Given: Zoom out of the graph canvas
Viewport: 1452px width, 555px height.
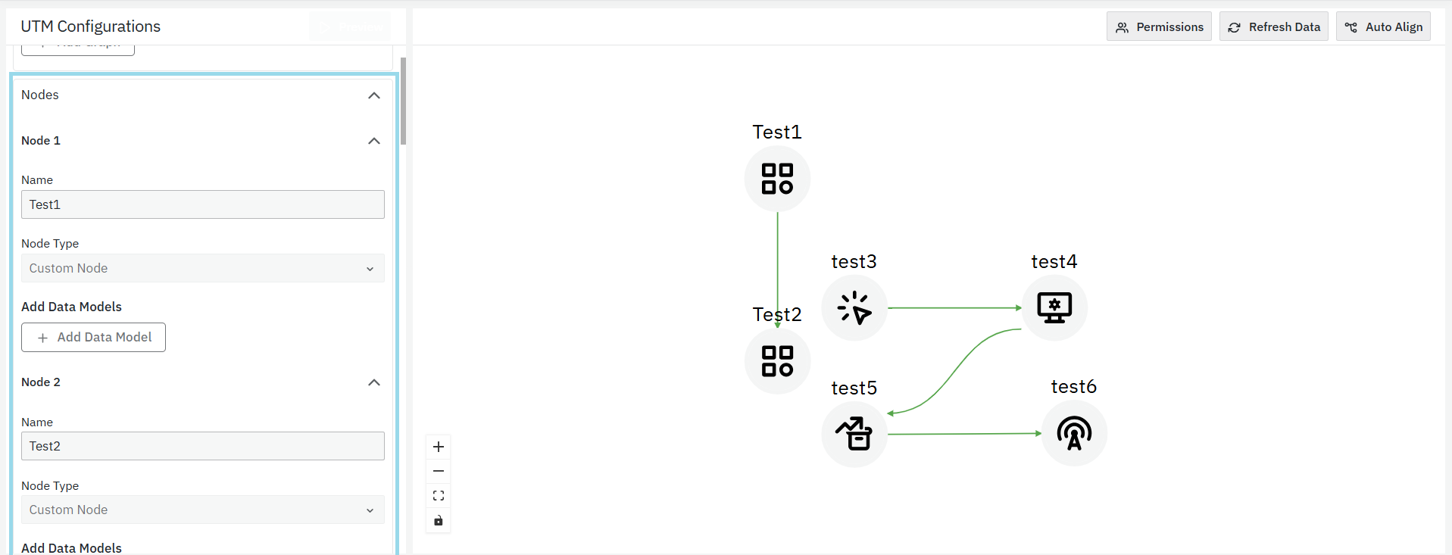Looking at the screenshot, I should click(x=439, y=471).
